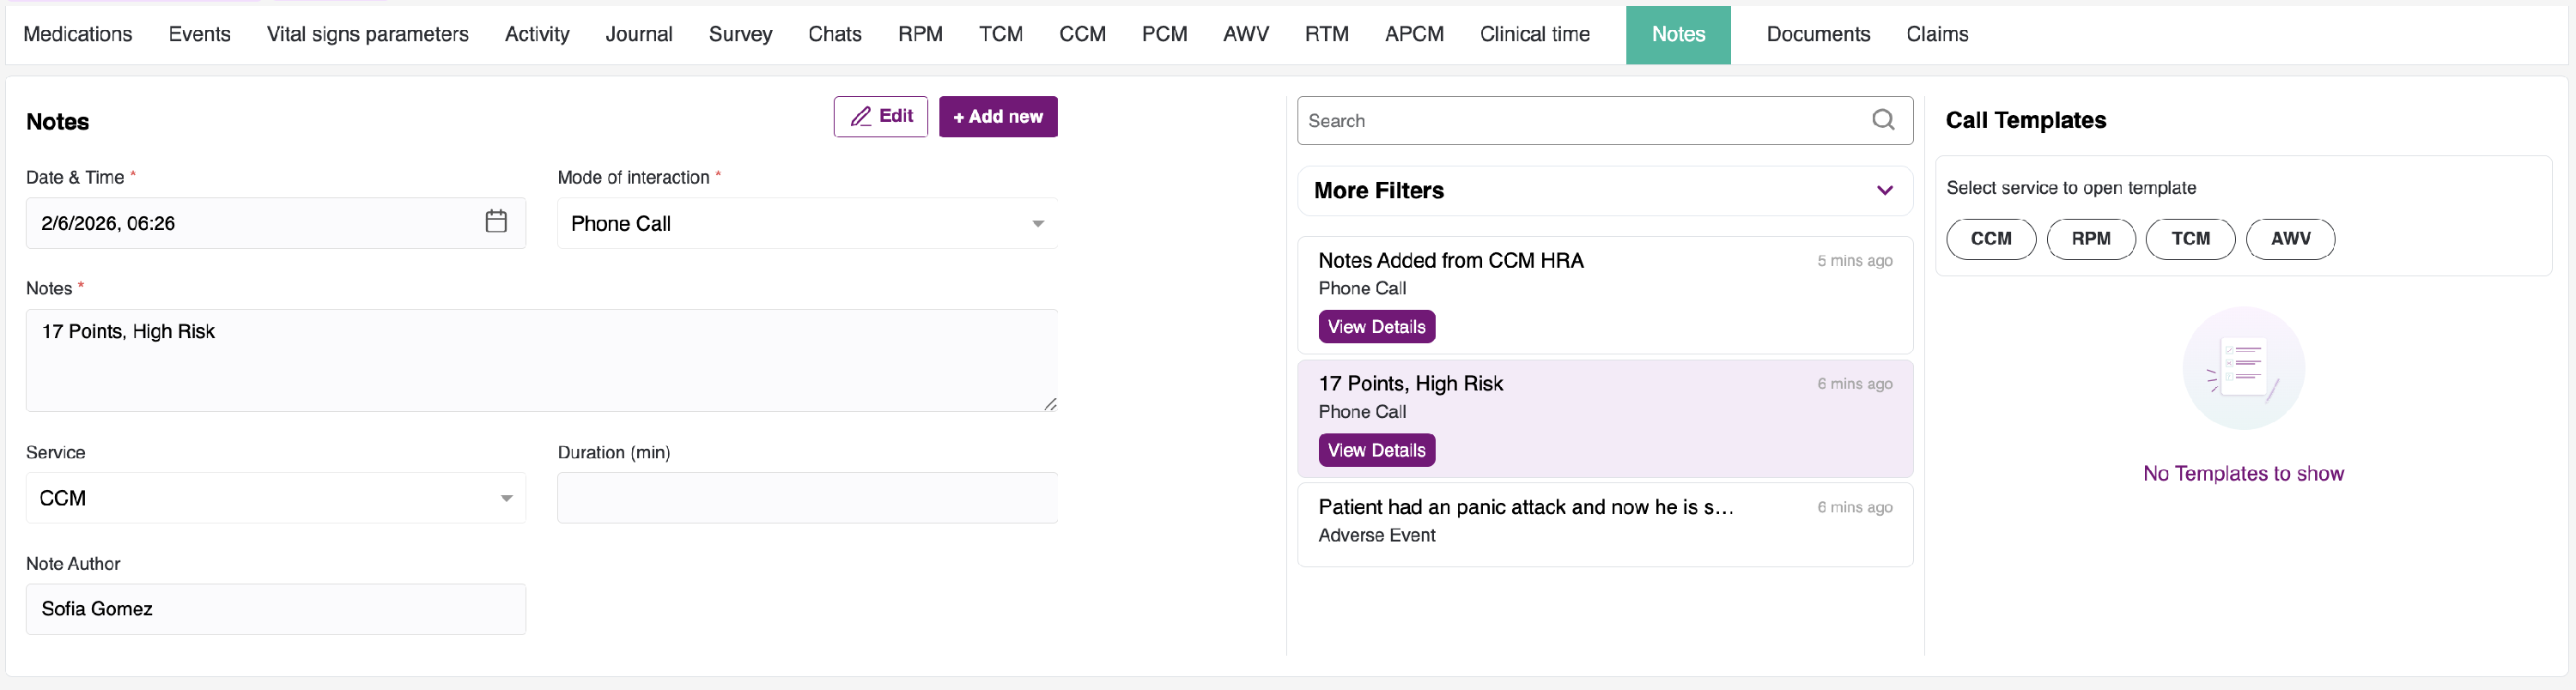The image size is (2576, 690).
Task: Click the calendar icon in Date & Time
Action: [x=495, y=222]
